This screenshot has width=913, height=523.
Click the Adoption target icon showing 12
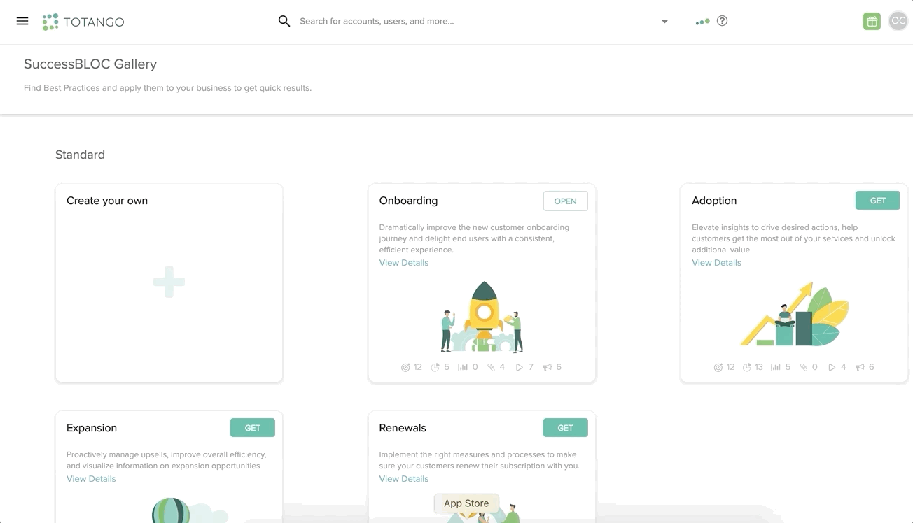[x=718, y=367]
